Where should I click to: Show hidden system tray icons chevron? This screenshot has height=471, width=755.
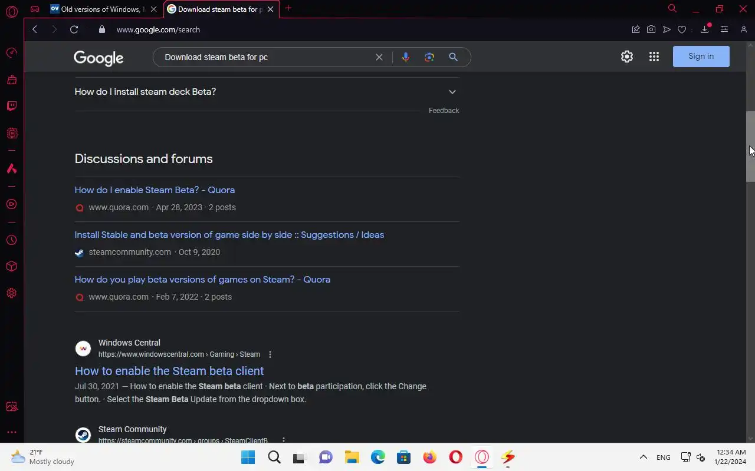click(644, 457)
